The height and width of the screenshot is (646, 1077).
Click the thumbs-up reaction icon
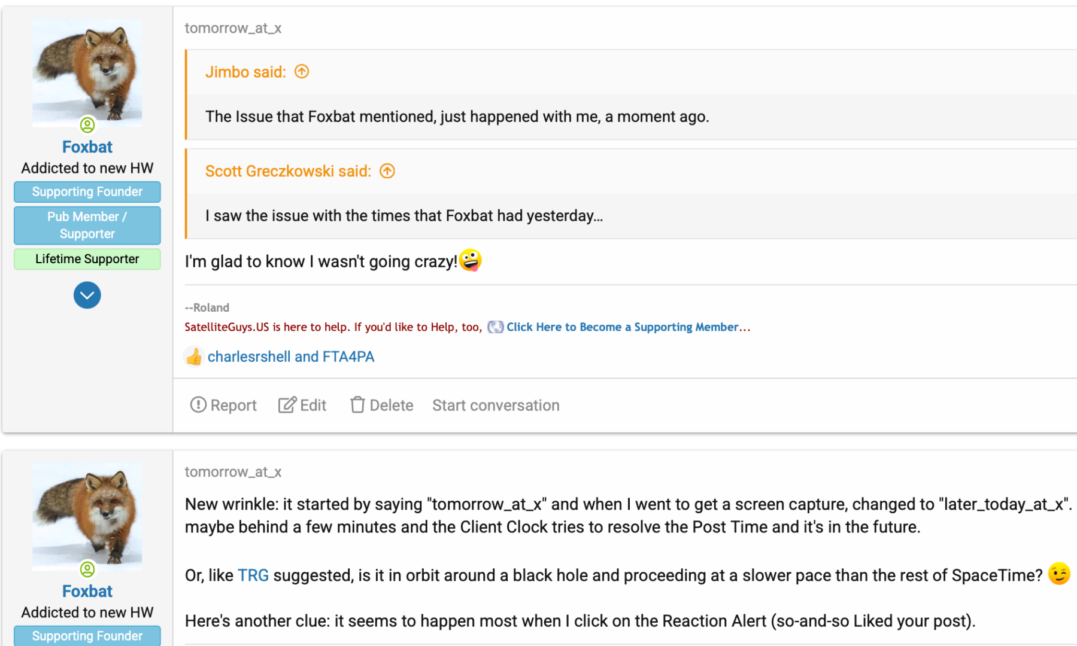pos(193,357)
